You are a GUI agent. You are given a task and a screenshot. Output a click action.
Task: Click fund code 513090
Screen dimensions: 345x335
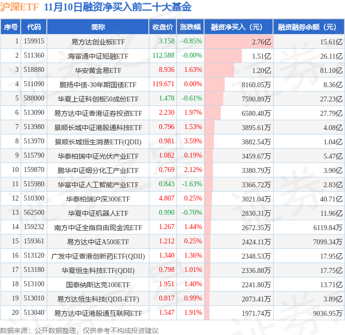tap(34, 112)
